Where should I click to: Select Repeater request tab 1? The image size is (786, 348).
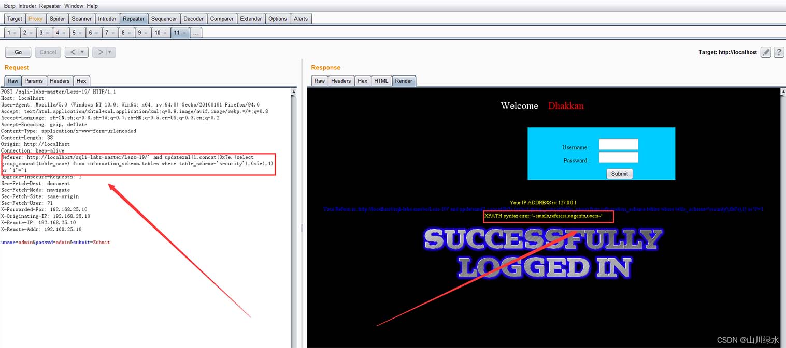pos(9,33)
